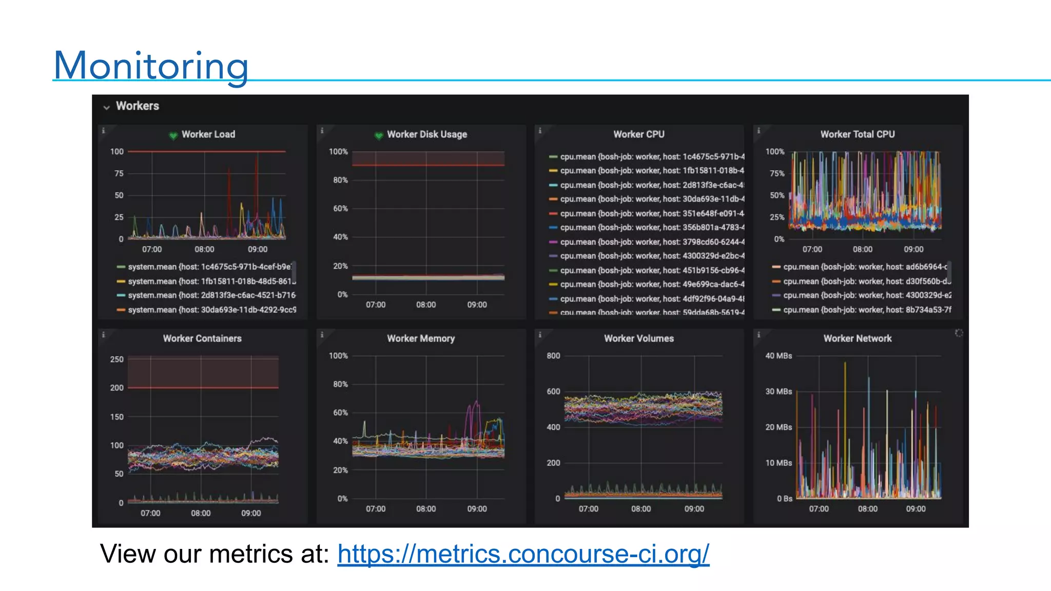Viewport: 1051px width, 591px height.
Task: Open the Worker Volumes panel title menu
Action: coord(638,339)
